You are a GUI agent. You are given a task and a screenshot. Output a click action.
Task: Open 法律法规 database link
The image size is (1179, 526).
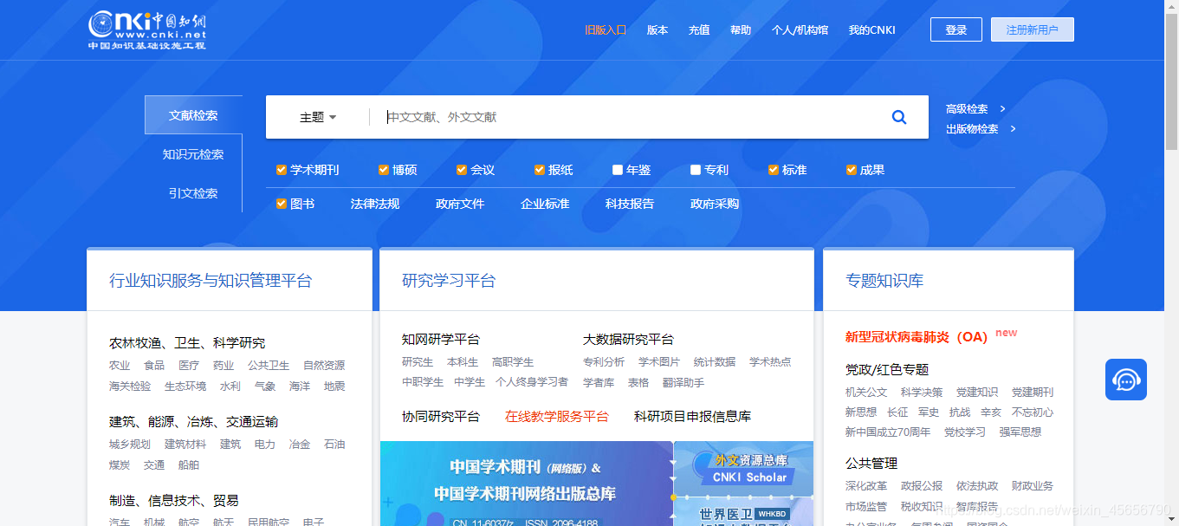pos(375,204)
